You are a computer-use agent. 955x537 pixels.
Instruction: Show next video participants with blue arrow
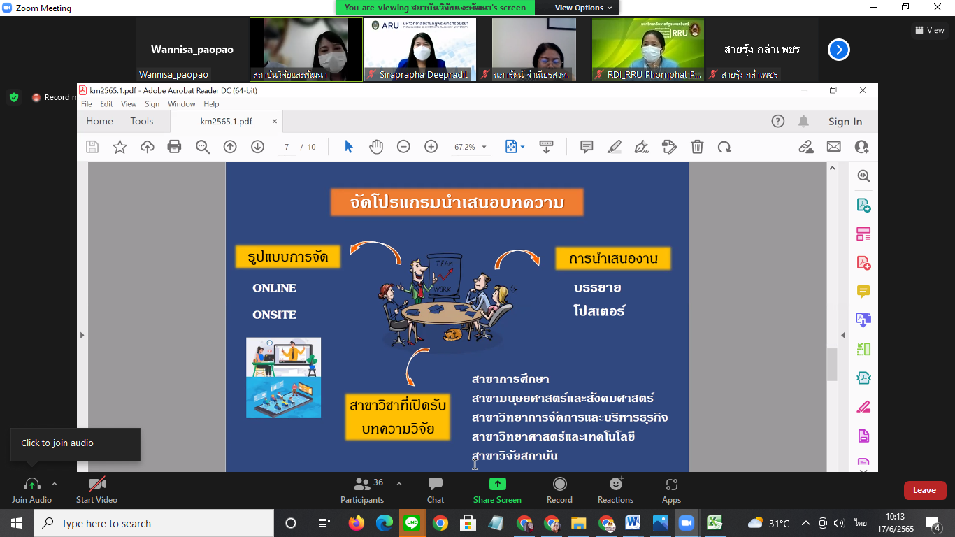point(839,50)
